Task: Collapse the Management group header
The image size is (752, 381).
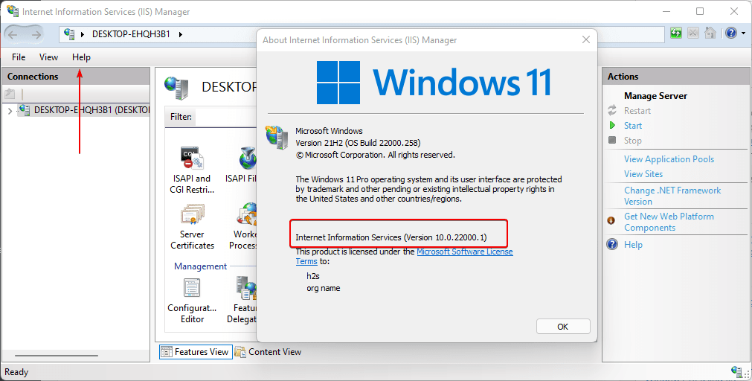Action: (200, 266)
